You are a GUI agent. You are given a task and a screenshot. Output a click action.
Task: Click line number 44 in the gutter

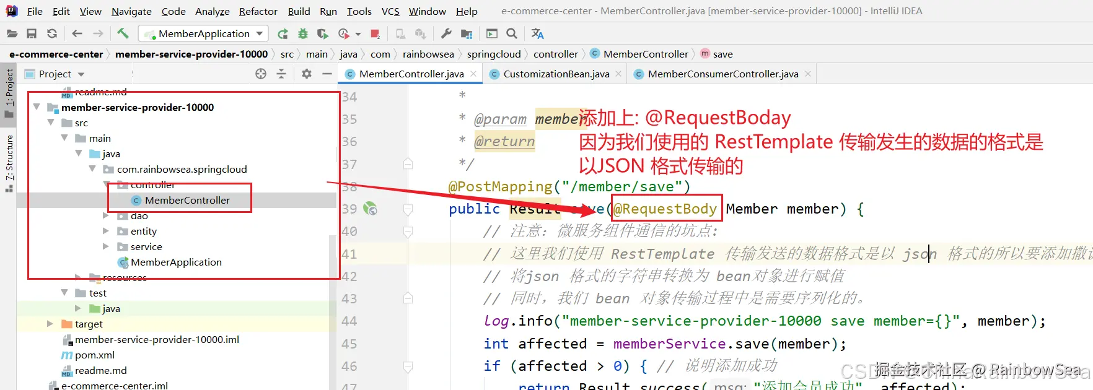pyautogui.click(x=349, y=321)
